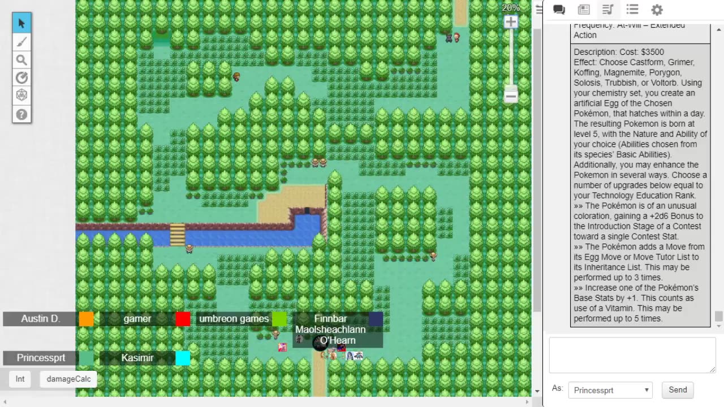Open the Jukebox music tab

point(608,10)
